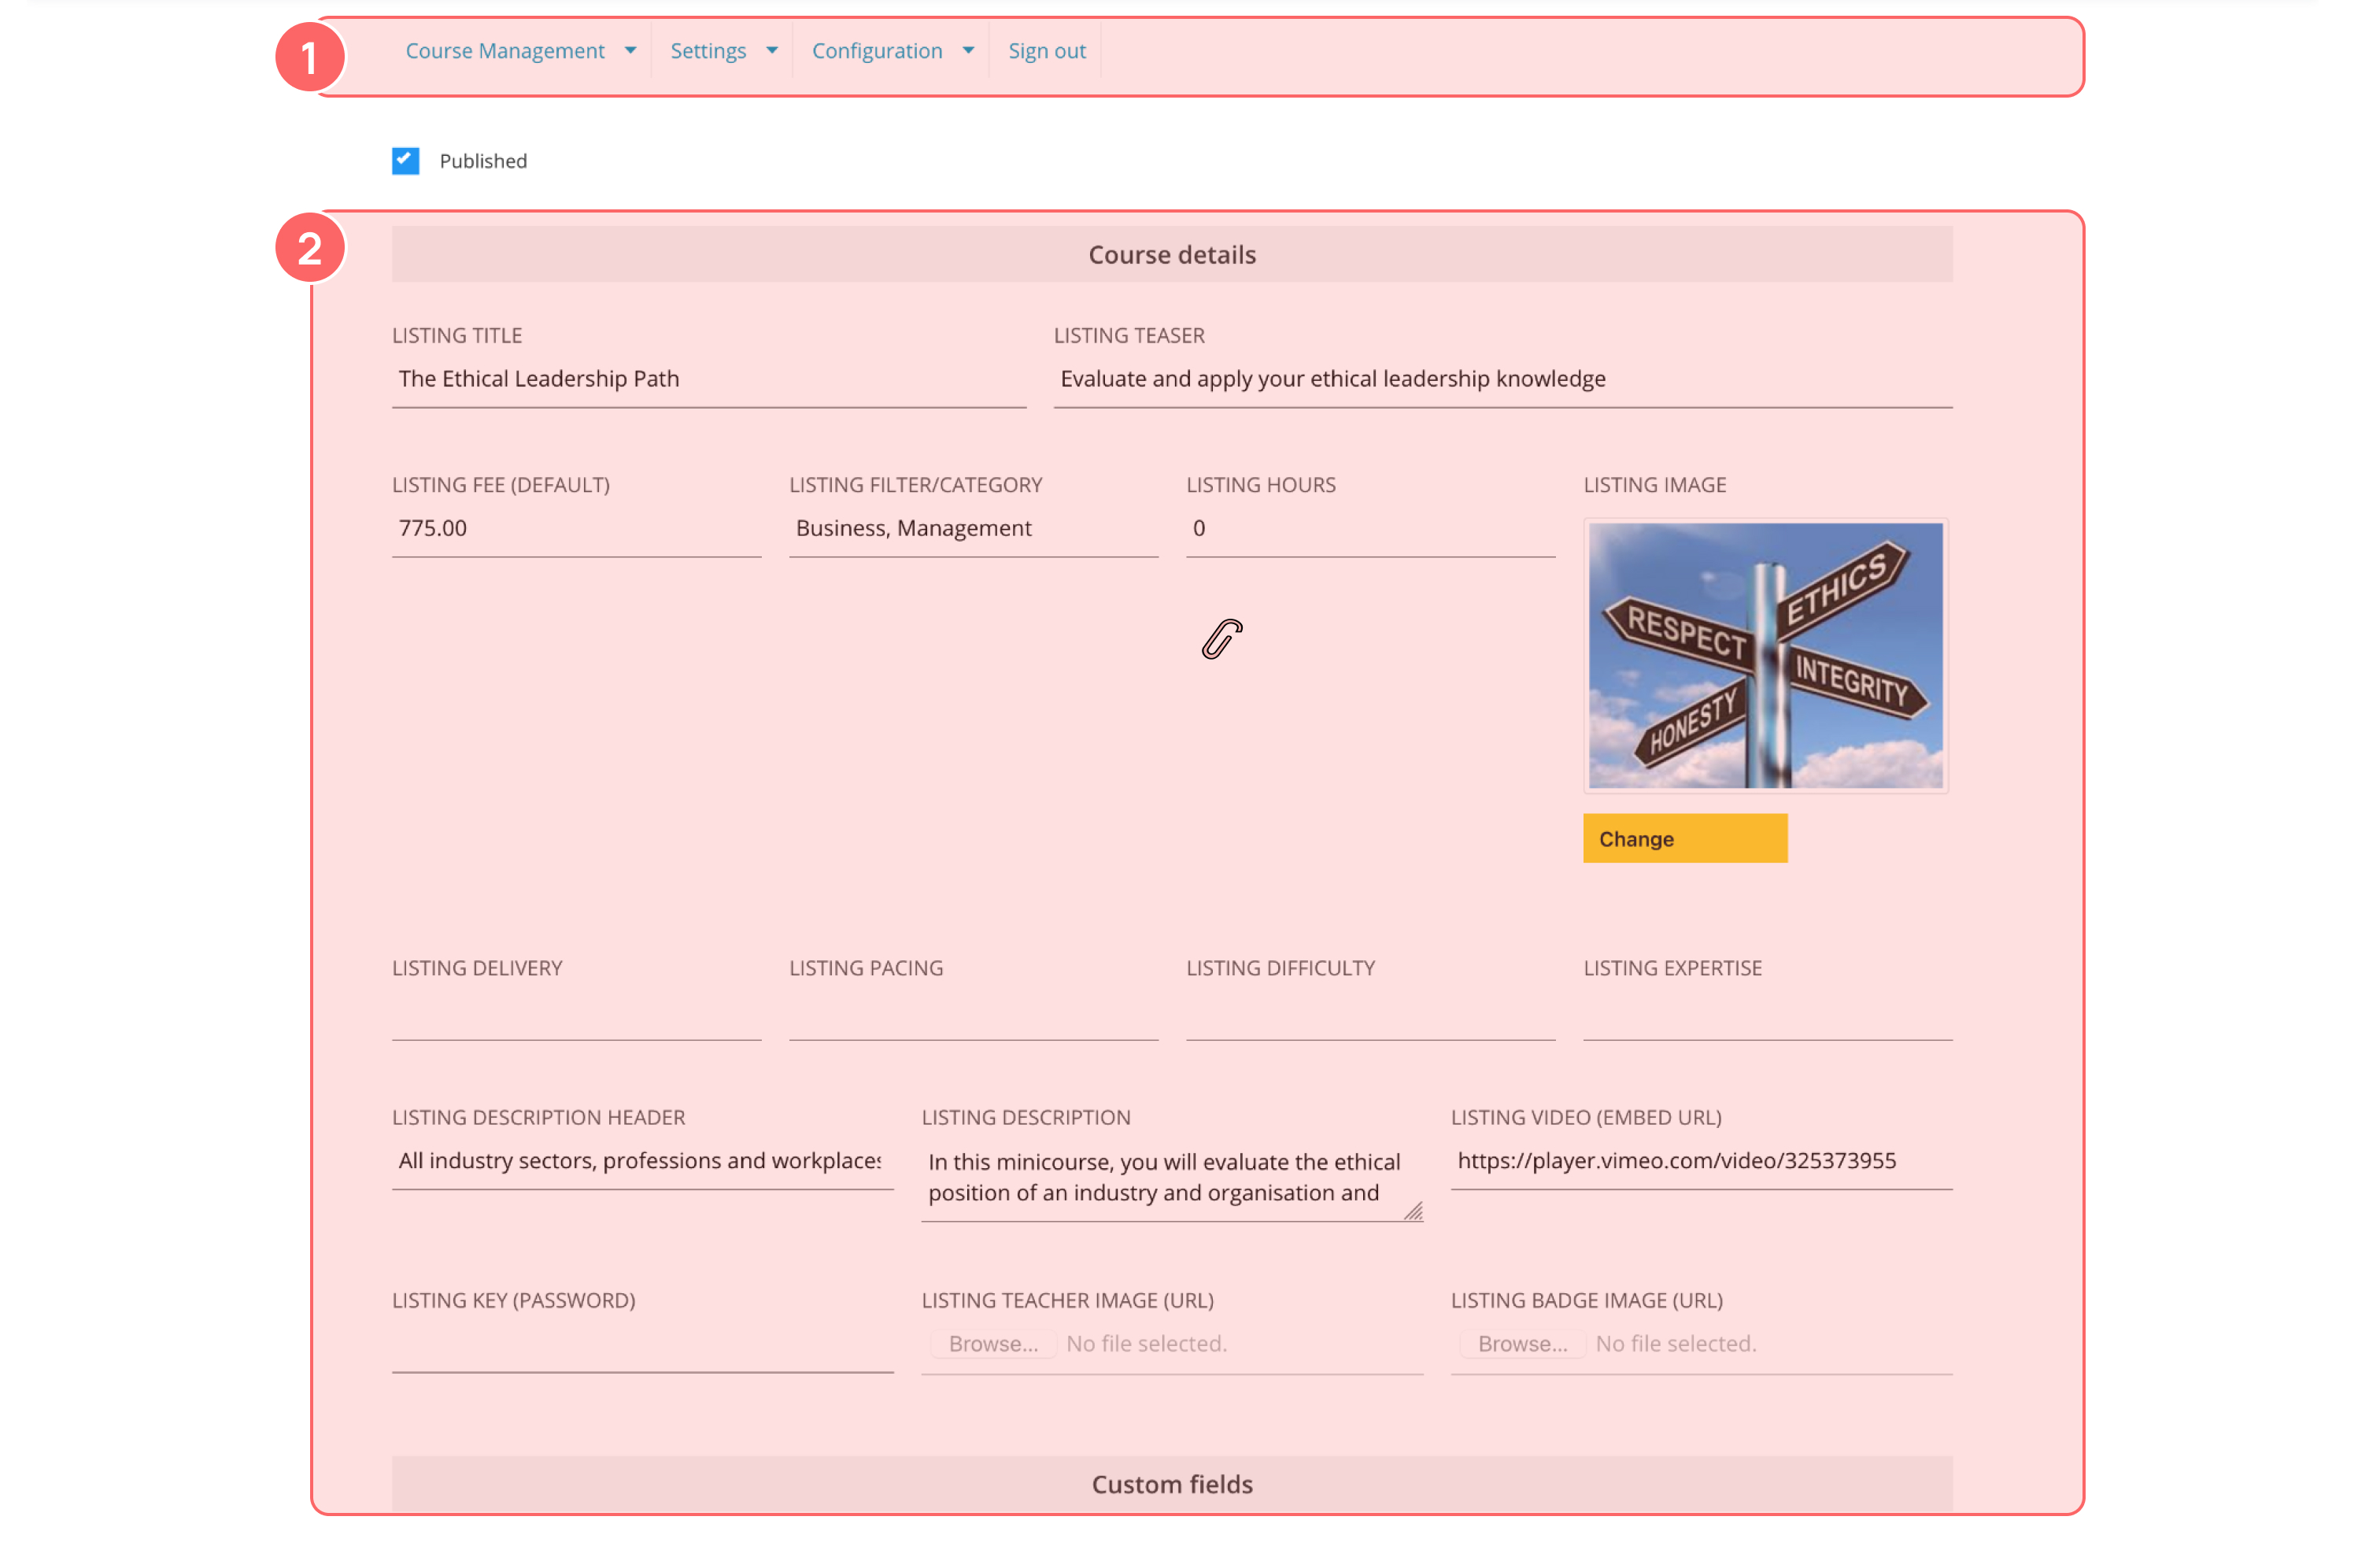
Task: Click into the Listing Description textarea
Action: point(1172,1178)
